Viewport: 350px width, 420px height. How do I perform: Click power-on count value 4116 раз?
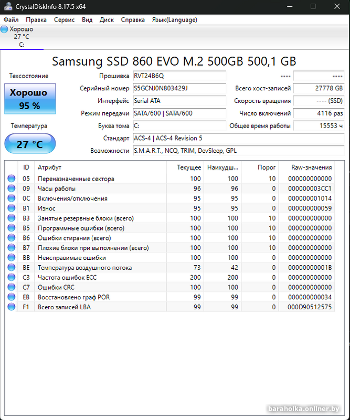click(x=319, y=113)
